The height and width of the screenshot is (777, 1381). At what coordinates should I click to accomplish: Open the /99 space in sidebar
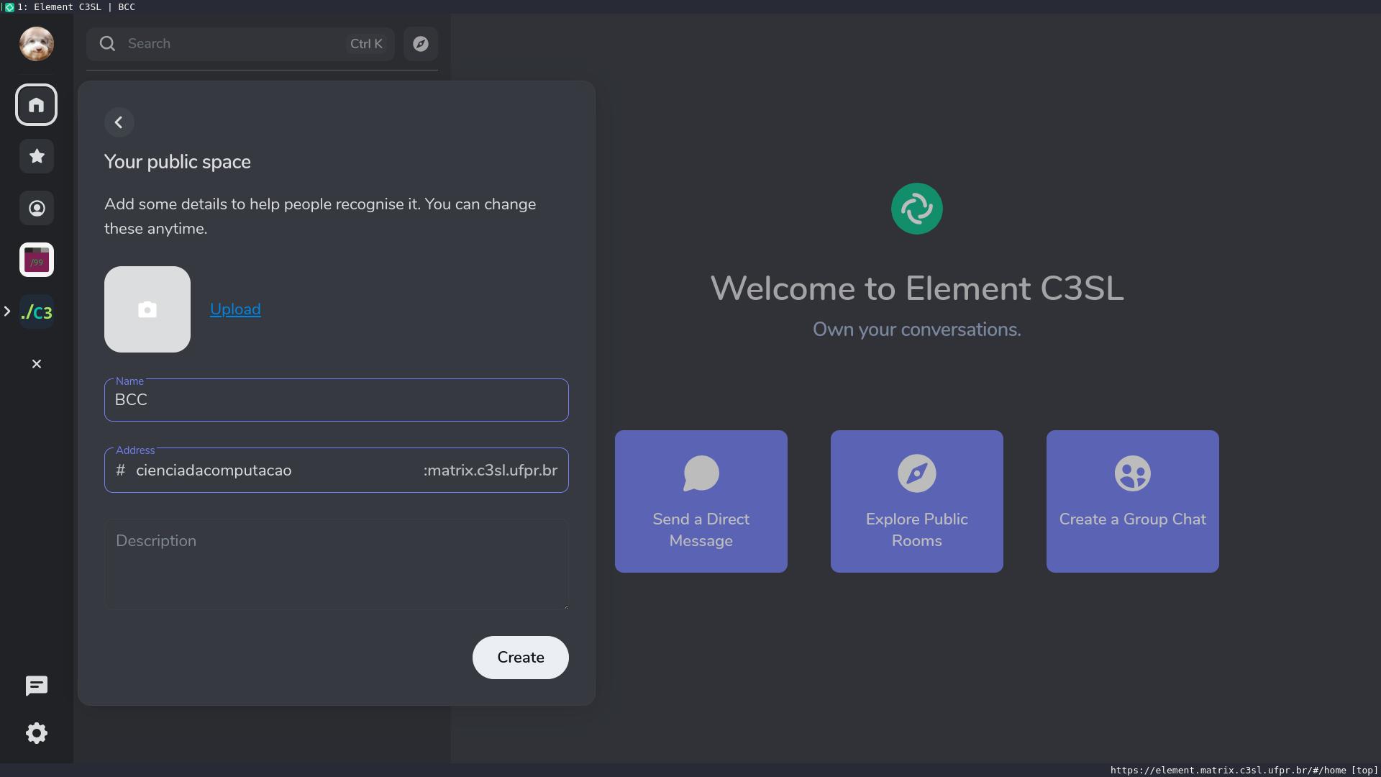coord(36,260)
